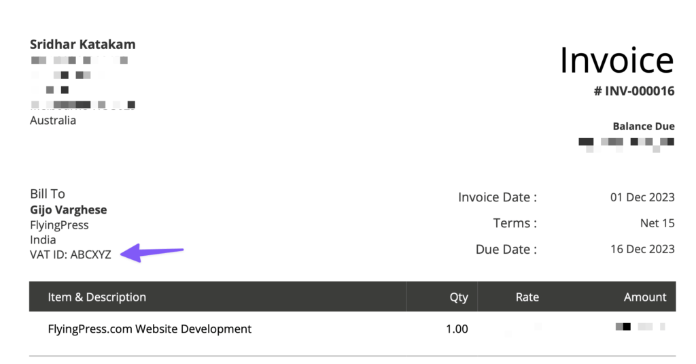Click the blurred balance due amount
The image size is (696, 364).
point(626,142)
